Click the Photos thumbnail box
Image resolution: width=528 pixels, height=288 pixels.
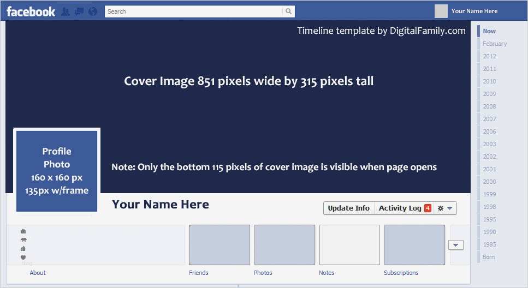[284, 245]
